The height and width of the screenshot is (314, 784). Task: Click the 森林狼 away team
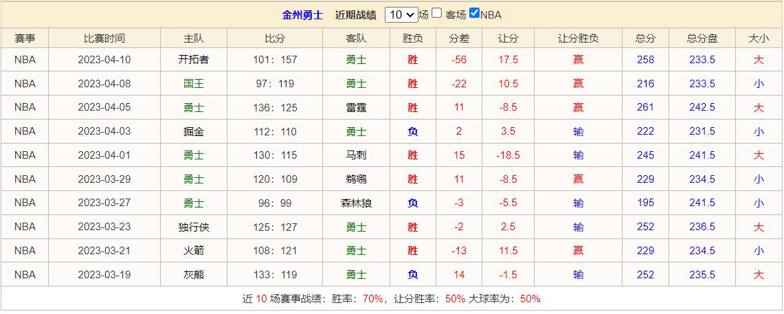point(356,203)
